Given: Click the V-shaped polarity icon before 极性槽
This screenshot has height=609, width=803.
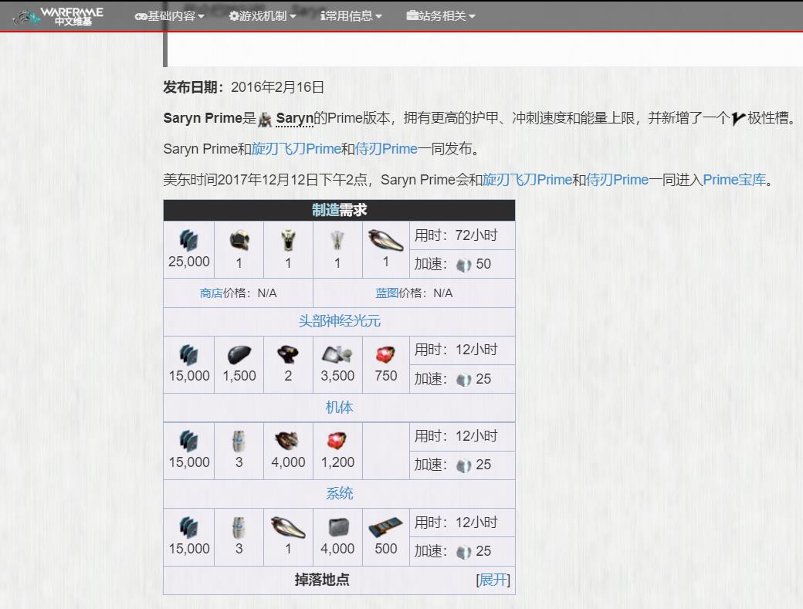Looking at the screenshot, I should tap(738, 118).
